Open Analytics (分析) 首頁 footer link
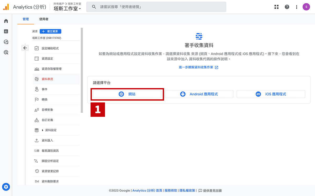Image resolution: width=315 pixels, height=196 pixels. click(x=147, y=191)
